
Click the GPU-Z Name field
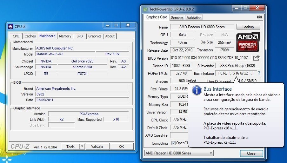pyautogui.click(x=202, y=27)
